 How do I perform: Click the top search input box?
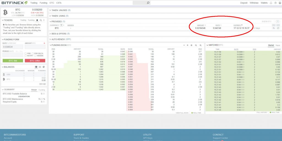coord(142,3)
